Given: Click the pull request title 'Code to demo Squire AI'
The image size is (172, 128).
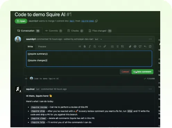Looking at the screenshot, I should coord(40,15).
